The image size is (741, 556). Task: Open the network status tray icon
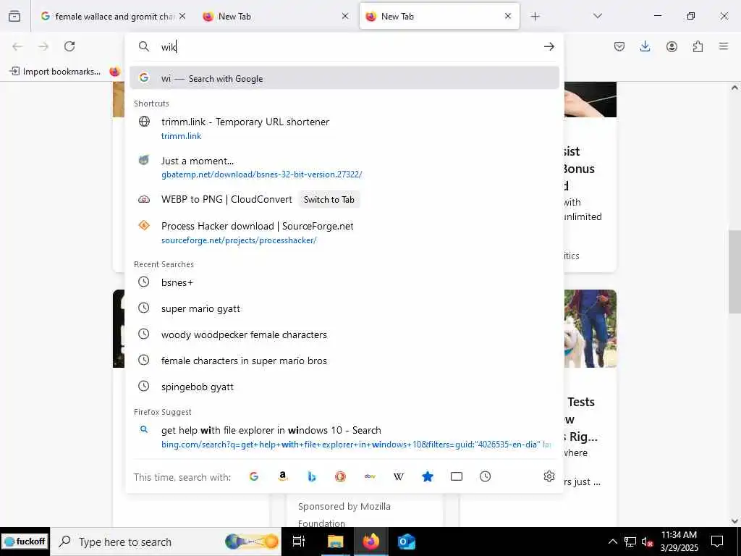coord(630,542)
